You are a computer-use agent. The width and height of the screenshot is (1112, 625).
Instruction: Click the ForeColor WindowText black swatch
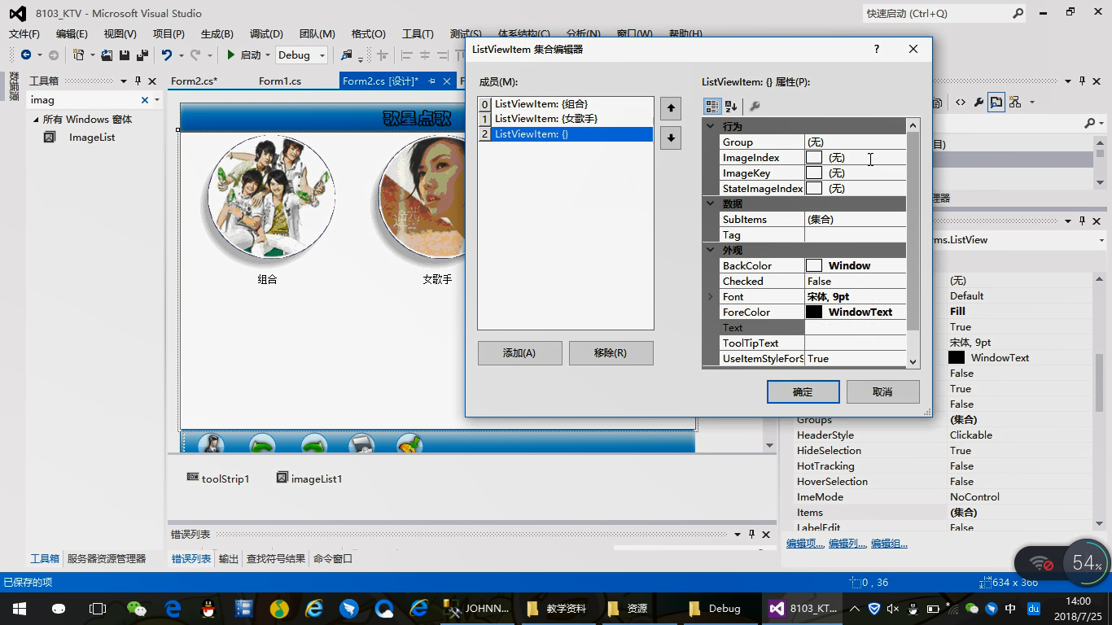click(x=814, y=312)
